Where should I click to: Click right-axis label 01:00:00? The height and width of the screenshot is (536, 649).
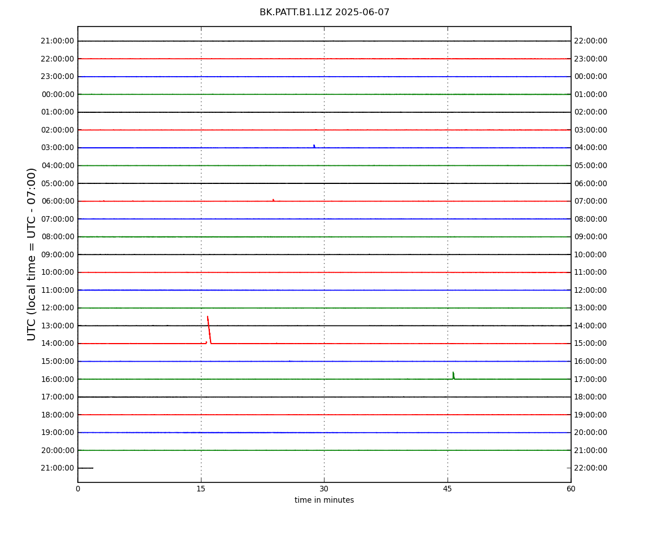[591, 94]
